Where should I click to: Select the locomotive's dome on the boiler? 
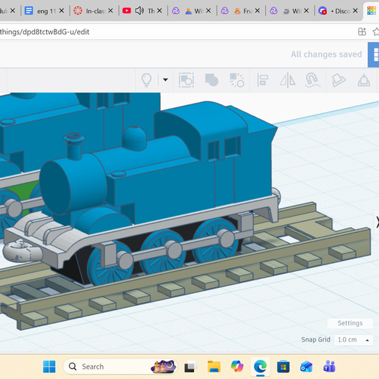(x=134, y=138)
